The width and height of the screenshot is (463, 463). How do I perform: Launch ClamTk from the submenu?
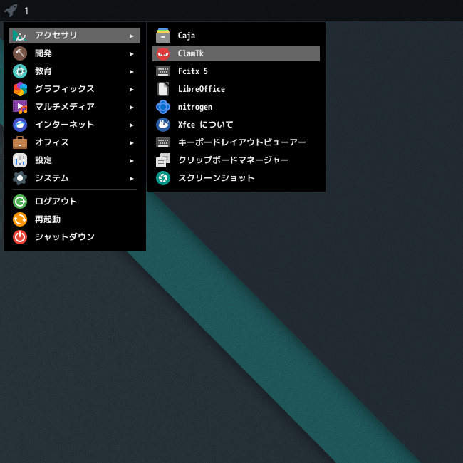(x=236, y=53)
